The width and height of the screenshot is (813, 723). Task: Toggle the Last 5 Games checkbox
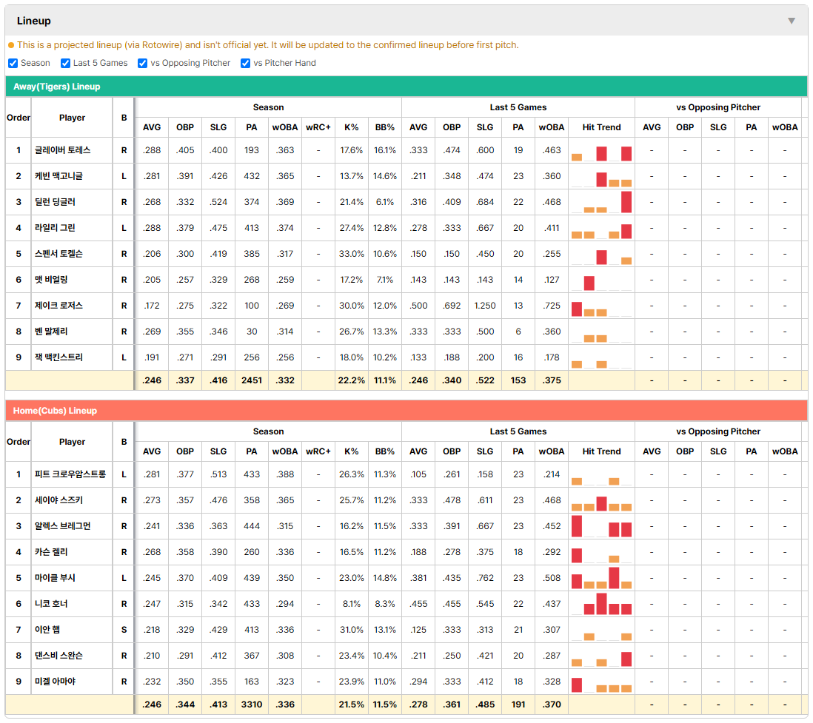(65, 63)
